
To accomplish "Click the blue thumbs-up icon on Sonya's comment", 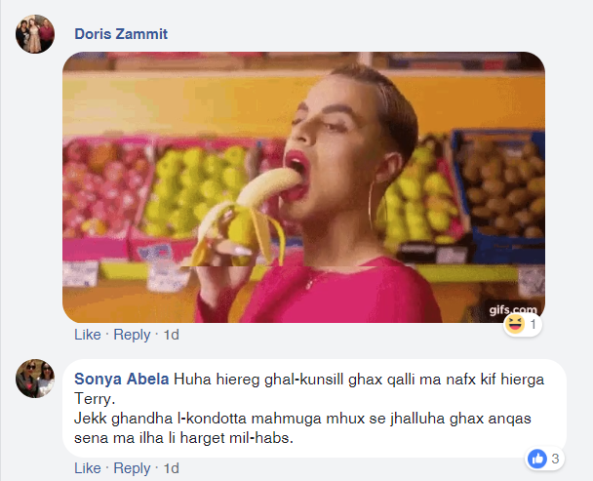I will coord(537,458).
